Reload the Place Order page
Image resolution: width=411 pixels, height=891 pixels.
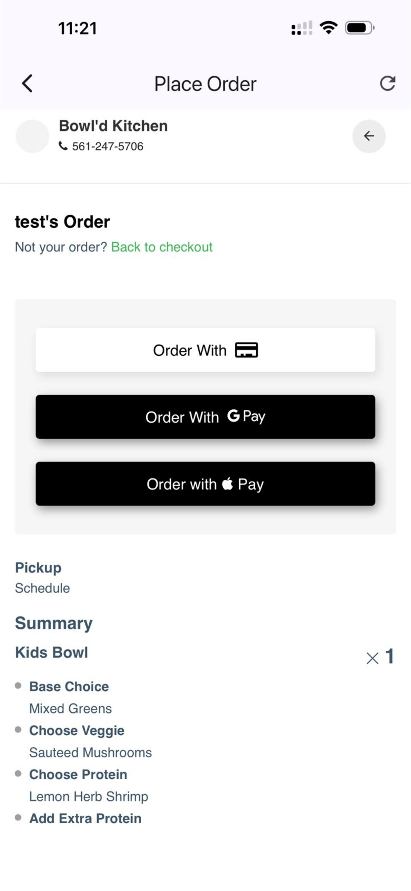click(388, 83)
